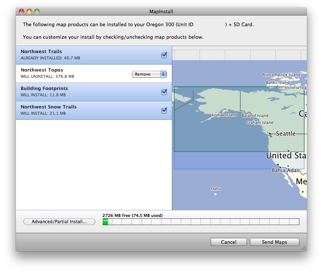The width and height of the screenshot is (329, 273).
Task: Minimize the window using the yellow button
Action: [29, 12]
